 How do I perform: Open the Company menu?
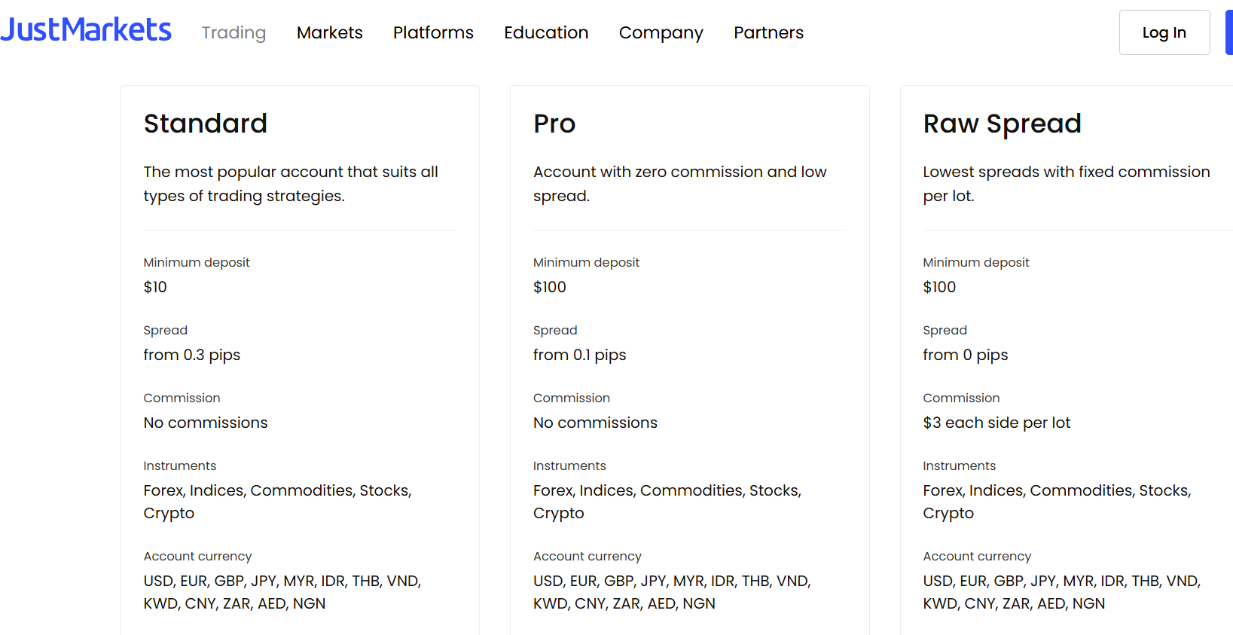[661, 32]
